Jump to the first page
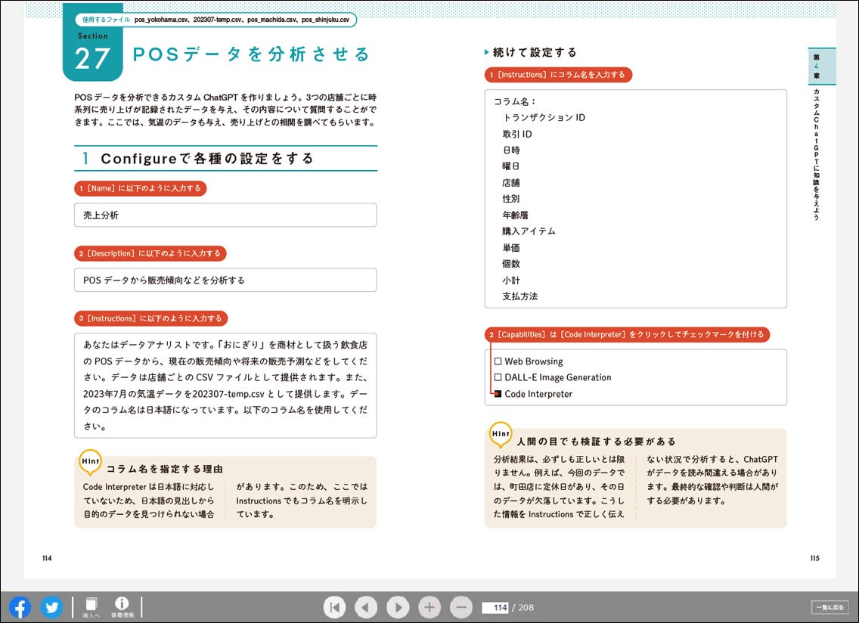The width and height of the screenshot is (859, 623). click(x=335, y=606)
